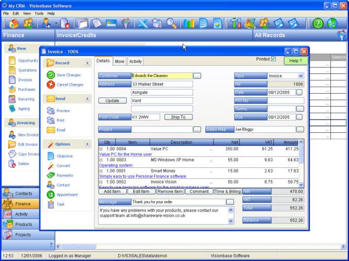The height and width of the screenshot is (261, 349).
Task: Click the Message lookup ellipsis button
Action: (x=230, y=202)
